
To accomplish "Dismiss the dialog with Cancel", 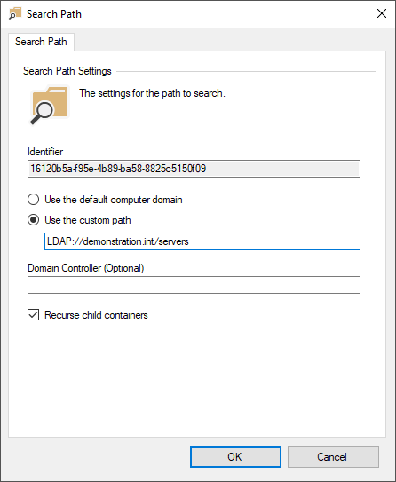I will click(x=333, y=457).
